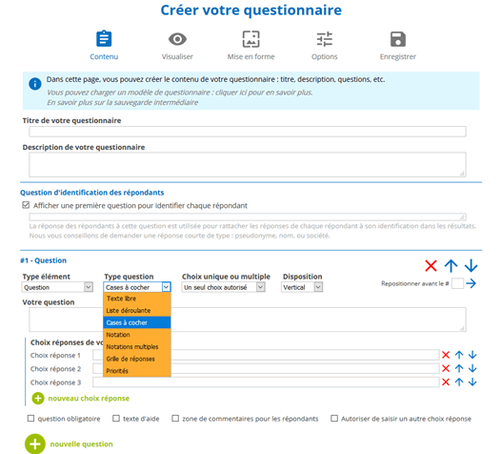Move question #1 down with large arrow
The width and height of the screenshot is (501, 454).
[x=471, y=265]
